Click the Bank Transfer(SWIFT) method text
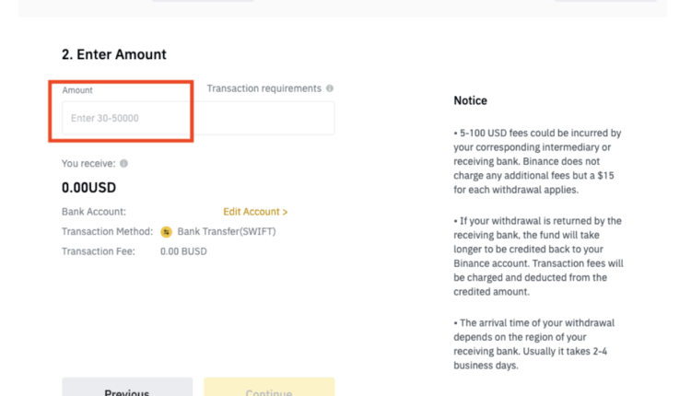Image resolution: width=691 pixels, height=396 pixels. 226,232
